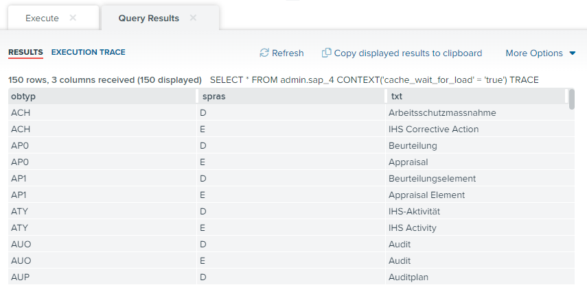The image size is (587, 285).
Task: Click the obtyp column header
Action: (102, 97)
